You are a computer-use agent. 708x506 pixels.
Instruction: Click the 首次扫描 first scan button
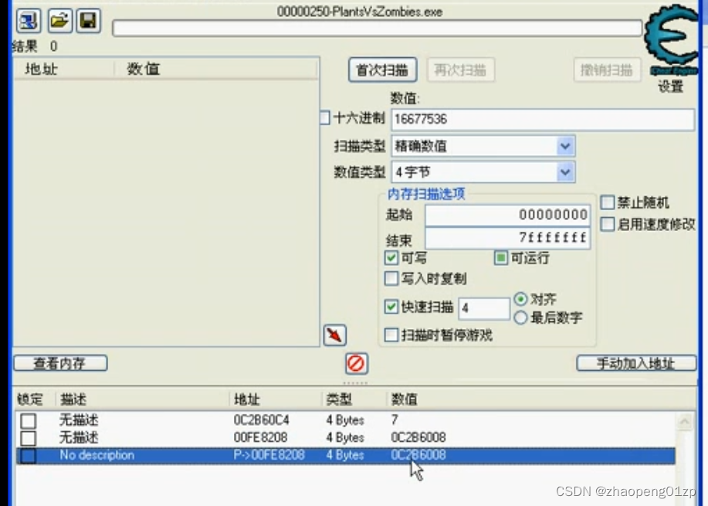(381, 69)
